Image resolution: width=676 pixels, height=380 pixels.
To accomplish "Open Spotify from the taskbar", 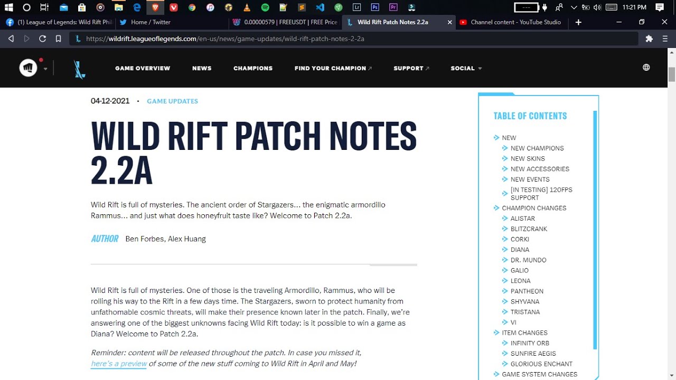I will coord(265,7).
